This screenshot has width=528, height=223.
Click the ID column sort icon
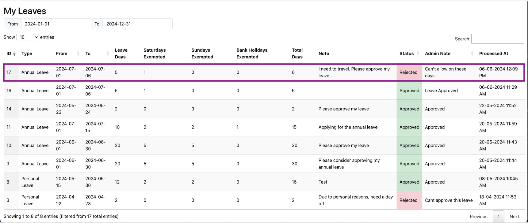[x=14, y=54]
